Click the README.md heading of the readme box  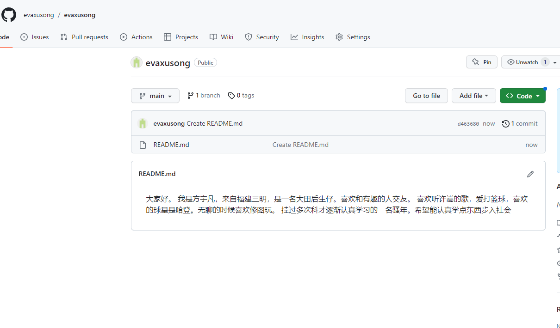157,174
